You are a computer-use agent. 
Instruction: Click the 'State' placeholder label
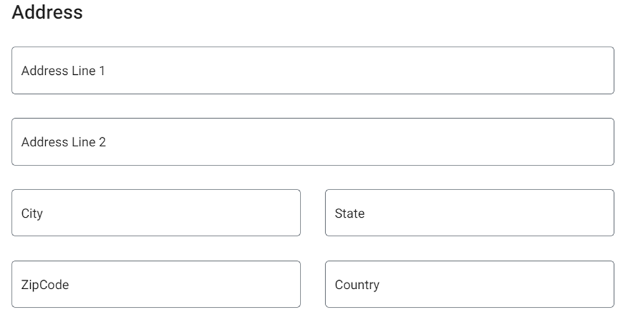(349, 214)
